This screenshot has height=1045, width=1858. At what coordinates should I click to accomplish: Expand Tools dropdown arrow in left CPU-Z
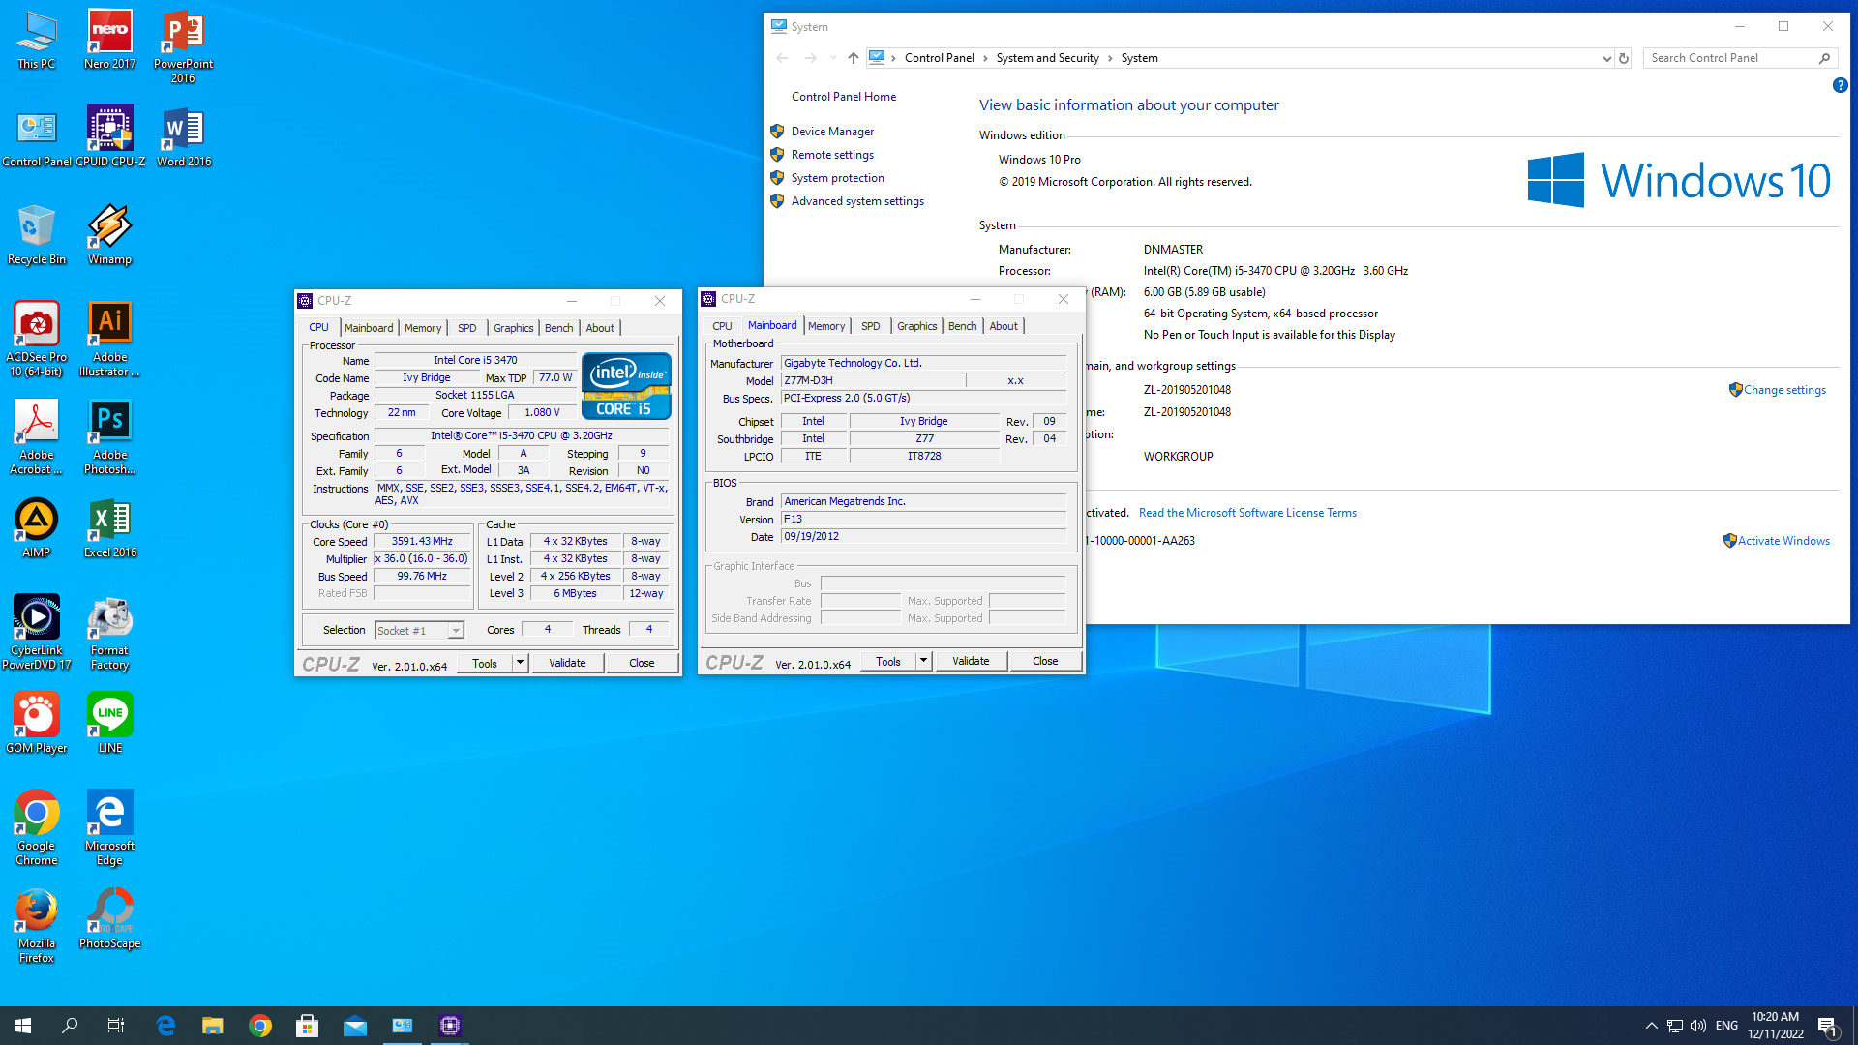[x=520, y=663]
